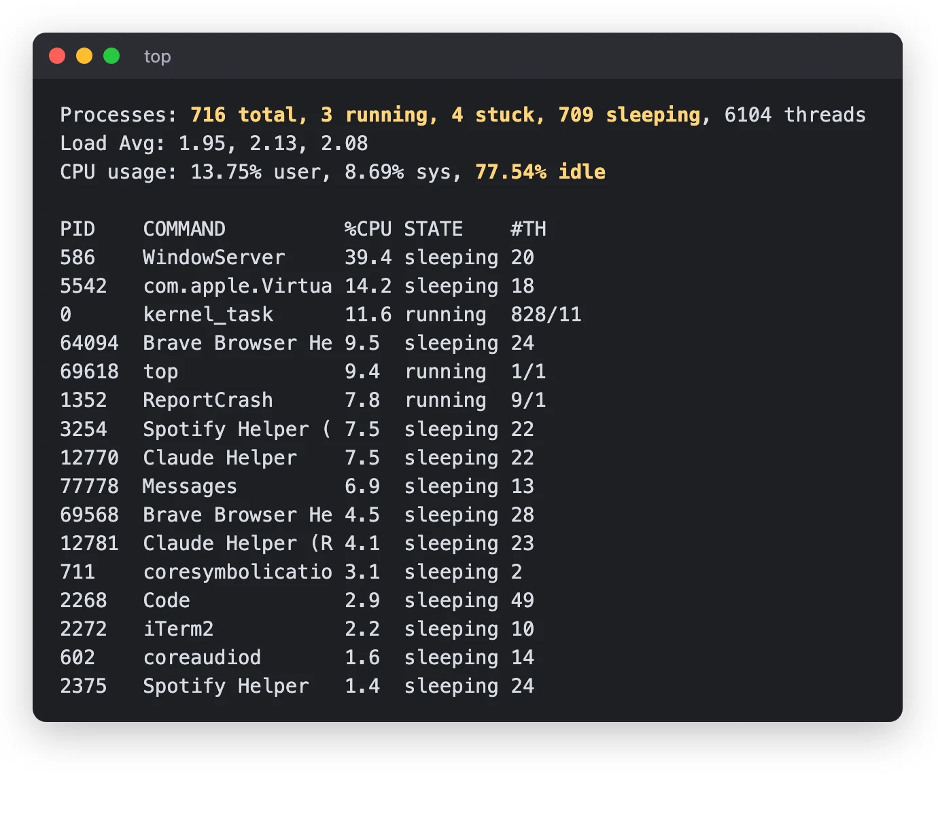This screenshot has width=938, height=815.
Task: Click the 11.6 CPU value for kernel_task
Action: pos(368,314)
